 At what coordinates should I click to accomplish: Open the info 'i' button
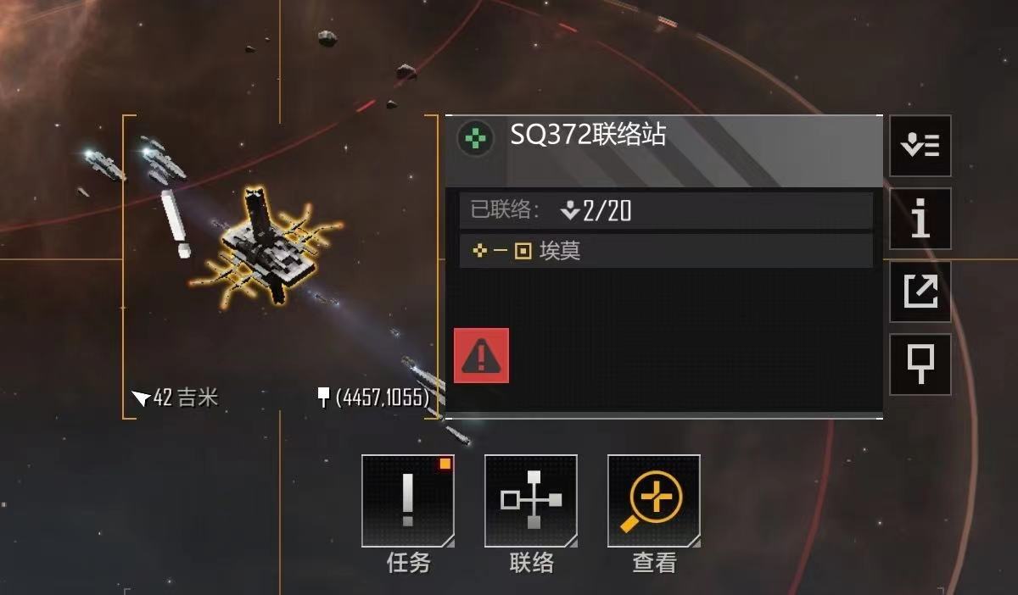click(920, 219)
